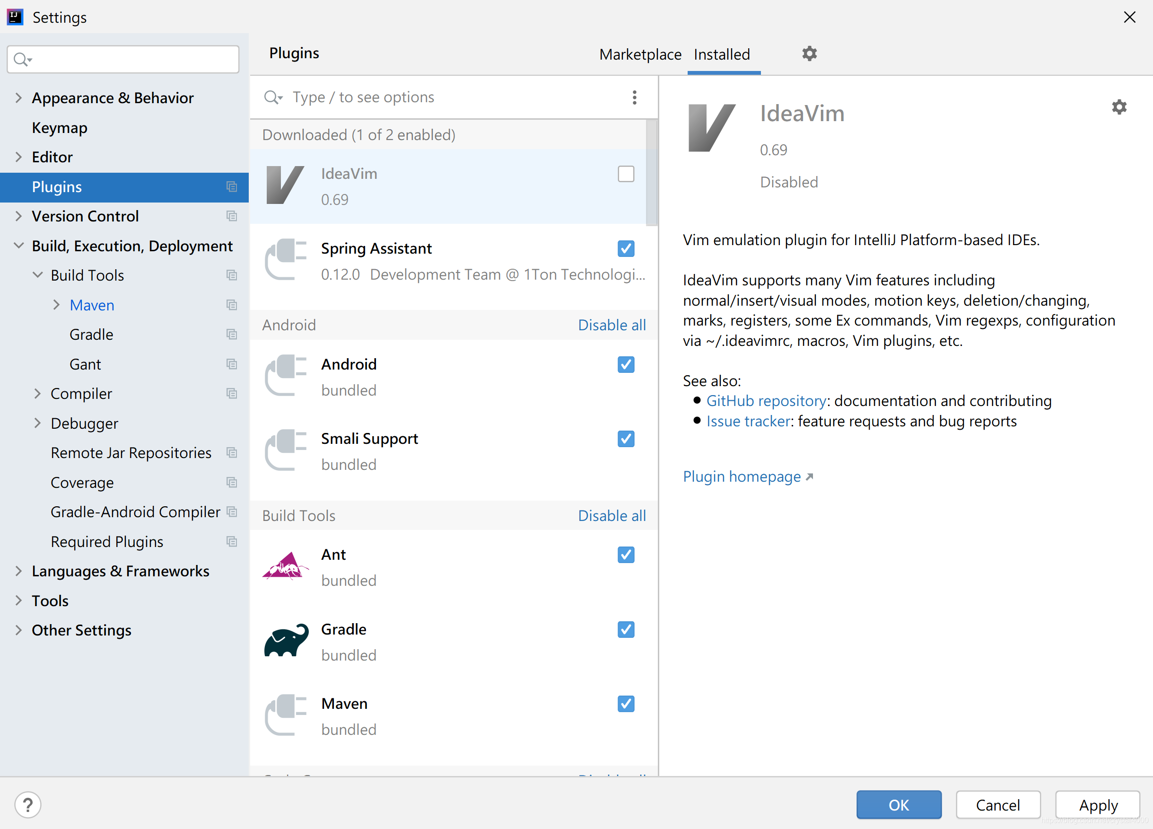Uncheck the Ant plugin checkbox
The height and width of the screenshot is (829, 1153).
[x=626, y=555]
